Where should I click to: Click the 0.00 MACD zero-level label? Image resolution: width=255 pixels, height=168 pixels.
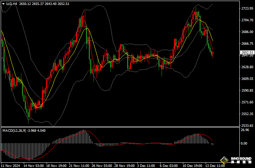coord(244,143)
